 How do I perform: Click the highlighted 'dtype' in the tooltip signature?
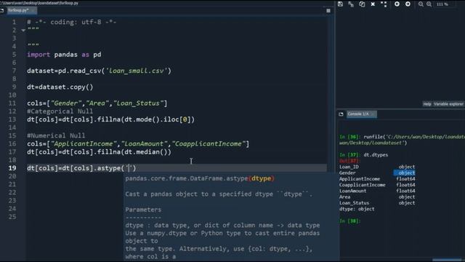tap(261, 178)
